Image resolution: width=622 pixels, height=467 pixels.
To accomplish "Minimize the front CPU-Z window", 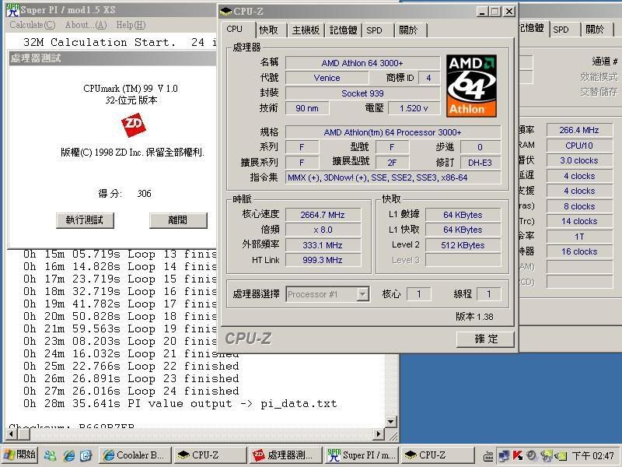I will coord(482,12).
